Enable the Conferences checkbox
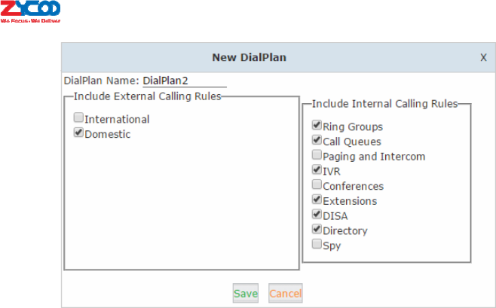 (317, 185)
